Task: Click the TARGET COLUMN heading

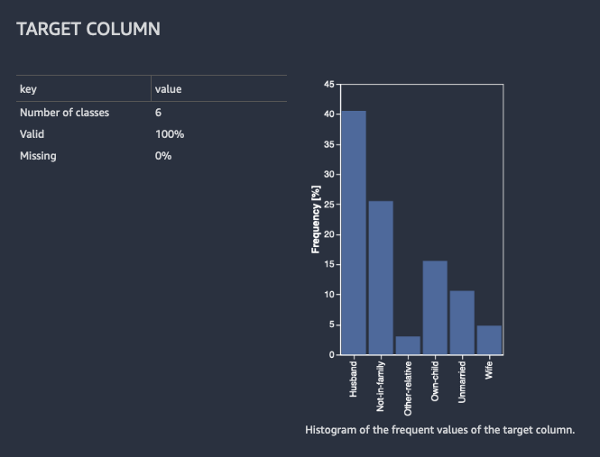Action: 88,29
